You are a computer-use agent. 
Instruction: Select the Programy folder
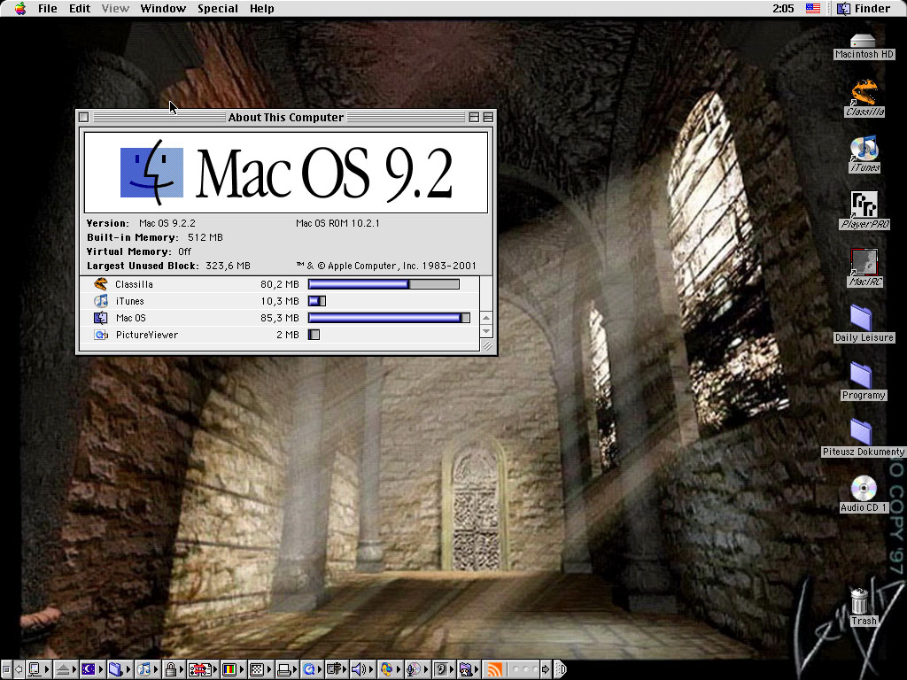[x=864, y=382]
